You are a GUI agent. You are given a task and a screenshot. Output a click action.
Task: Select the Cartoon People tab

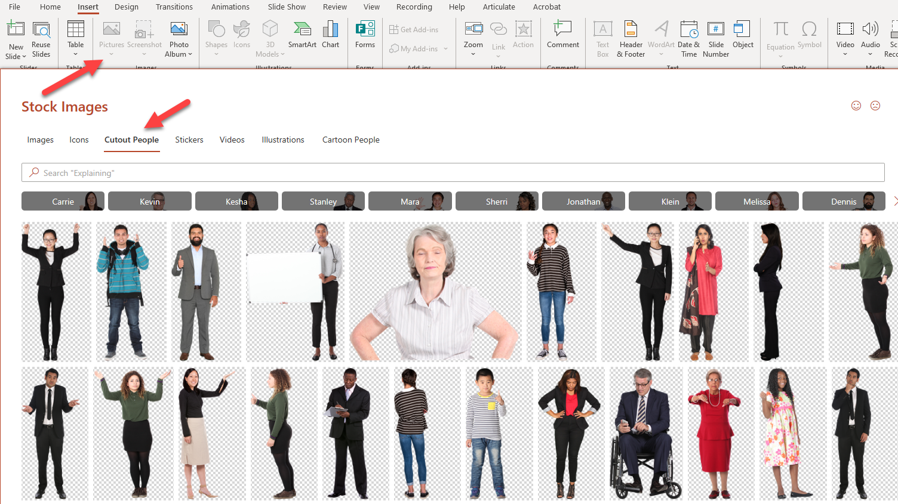(350, 140)
